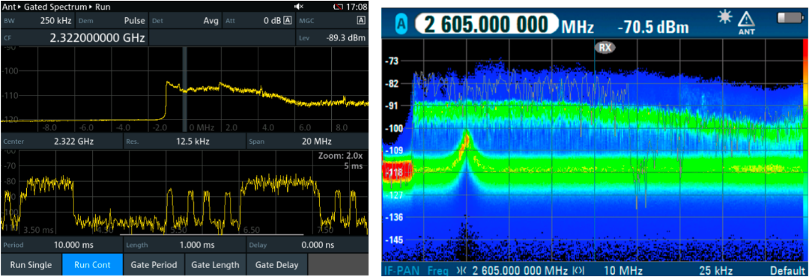Click the brightness sun icon
Viewport: 809px width, 277px height.
725,16
